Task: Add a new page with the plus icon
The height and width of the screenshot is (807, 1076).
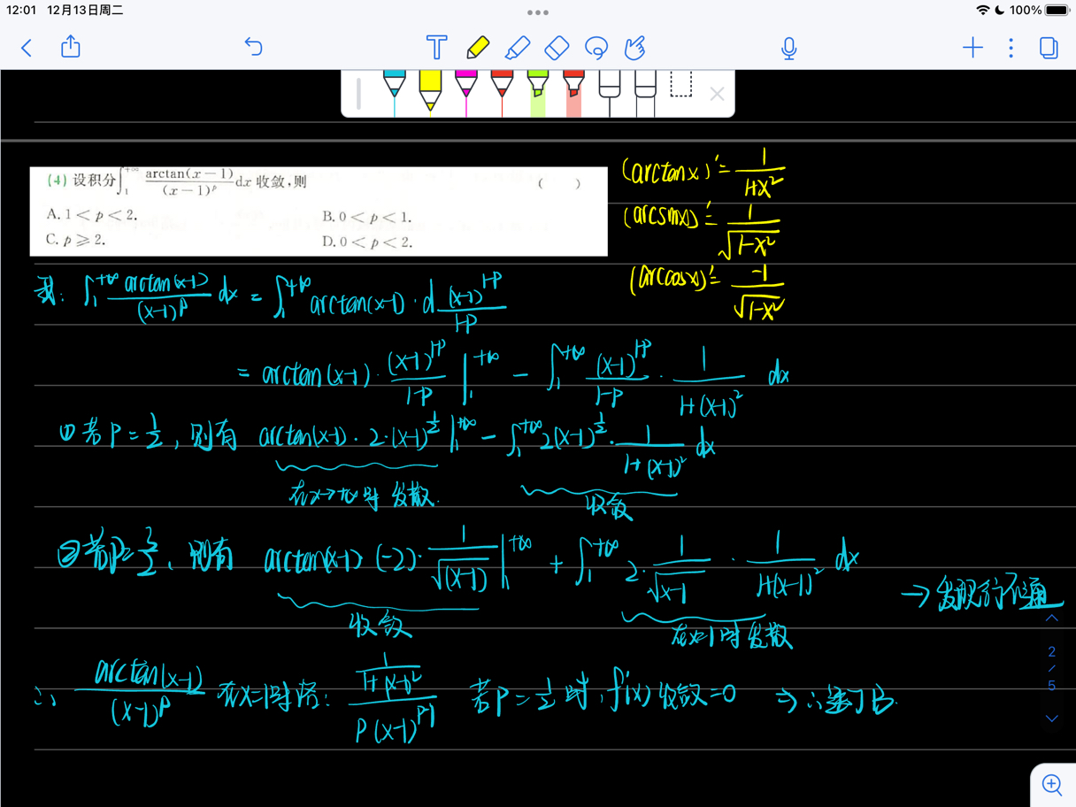Action: (x=972, y=48)
